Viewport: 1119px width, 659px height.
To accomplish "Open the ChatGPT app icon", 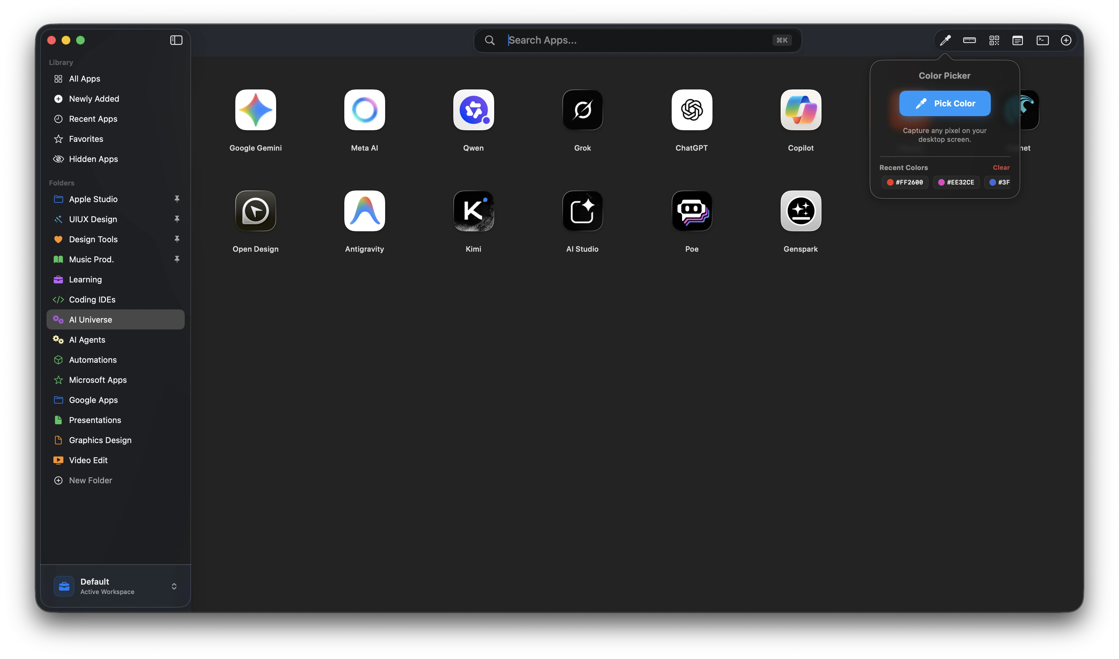I will coord(692,110).
